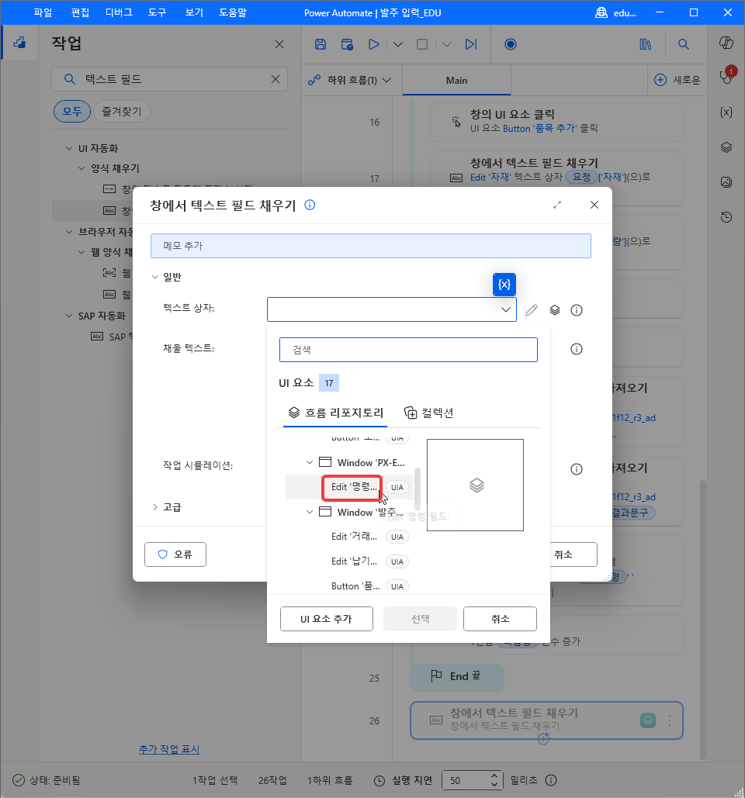
Task: Open flow checker stethoscope icon
Action: click(726, 76)
